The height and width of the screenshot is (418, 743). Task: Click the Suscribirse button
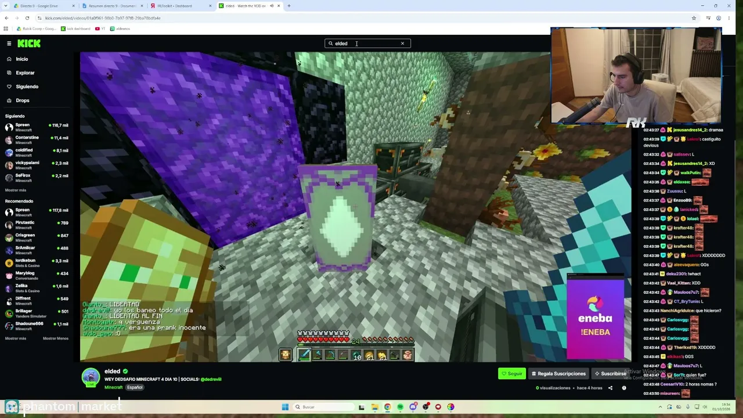[x=610, y=374]
